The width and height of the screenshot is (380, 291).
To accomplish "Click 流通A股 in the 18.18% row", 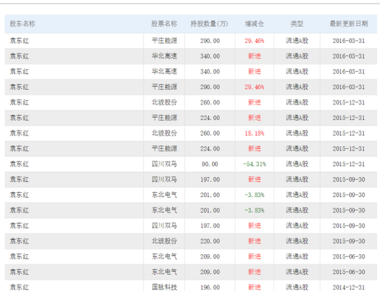I will click(297, 133).
